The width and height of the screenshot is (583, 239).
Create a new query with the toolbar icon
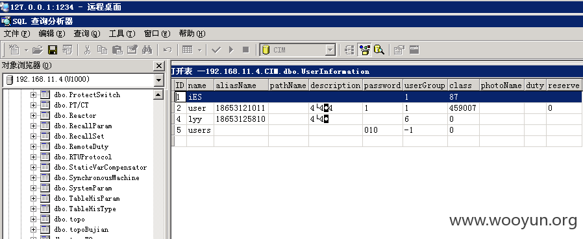(x=14, y=50)
